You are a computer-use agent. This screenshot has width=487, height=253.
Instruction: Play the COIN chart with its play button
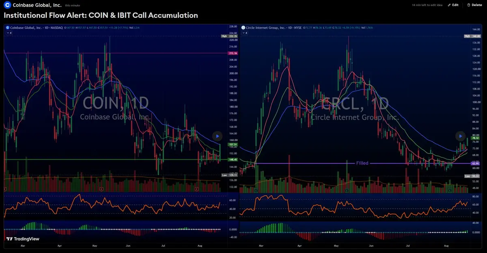coord(218,136)
